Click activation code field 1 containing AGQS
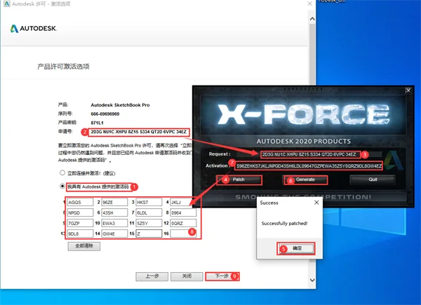The height and width of the screenshot is (305, 421). click(x=80, y=202)
